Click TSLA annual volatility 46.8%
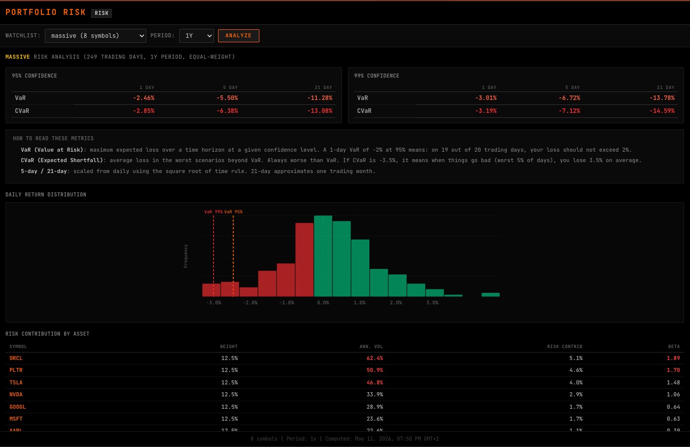This screenshot has height=447, width=690. (375, 382)
